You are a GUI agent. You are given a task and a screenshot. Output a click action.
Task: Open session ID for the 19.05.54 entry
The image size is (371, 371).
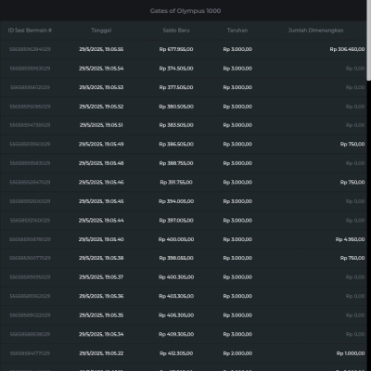pos(30,69)
